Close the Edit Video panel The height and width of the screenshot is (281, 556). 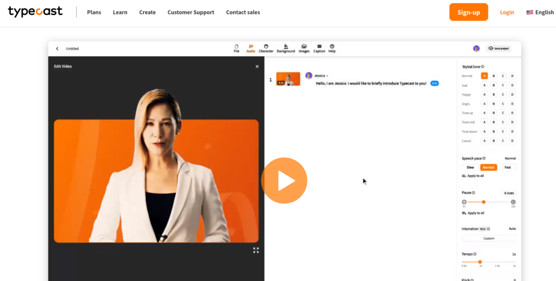click(x=257, y=66)
